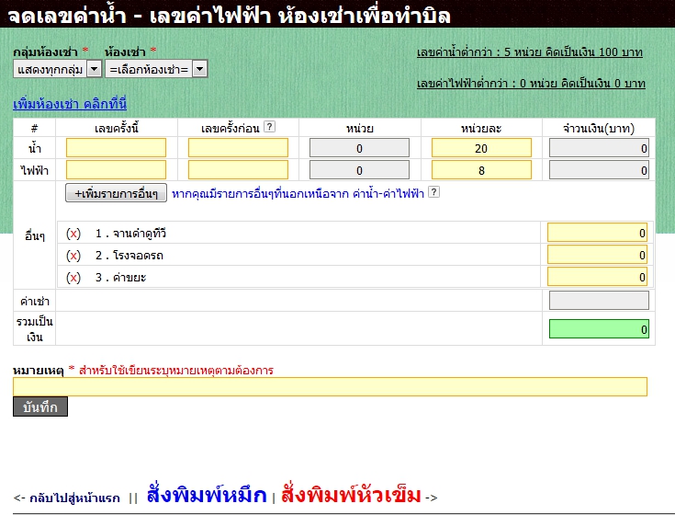Click help icon after ค่าน้ำ-ค่าไฟฟ้า note
Viewport: 675px width, 515px height.
click(433, 192)
